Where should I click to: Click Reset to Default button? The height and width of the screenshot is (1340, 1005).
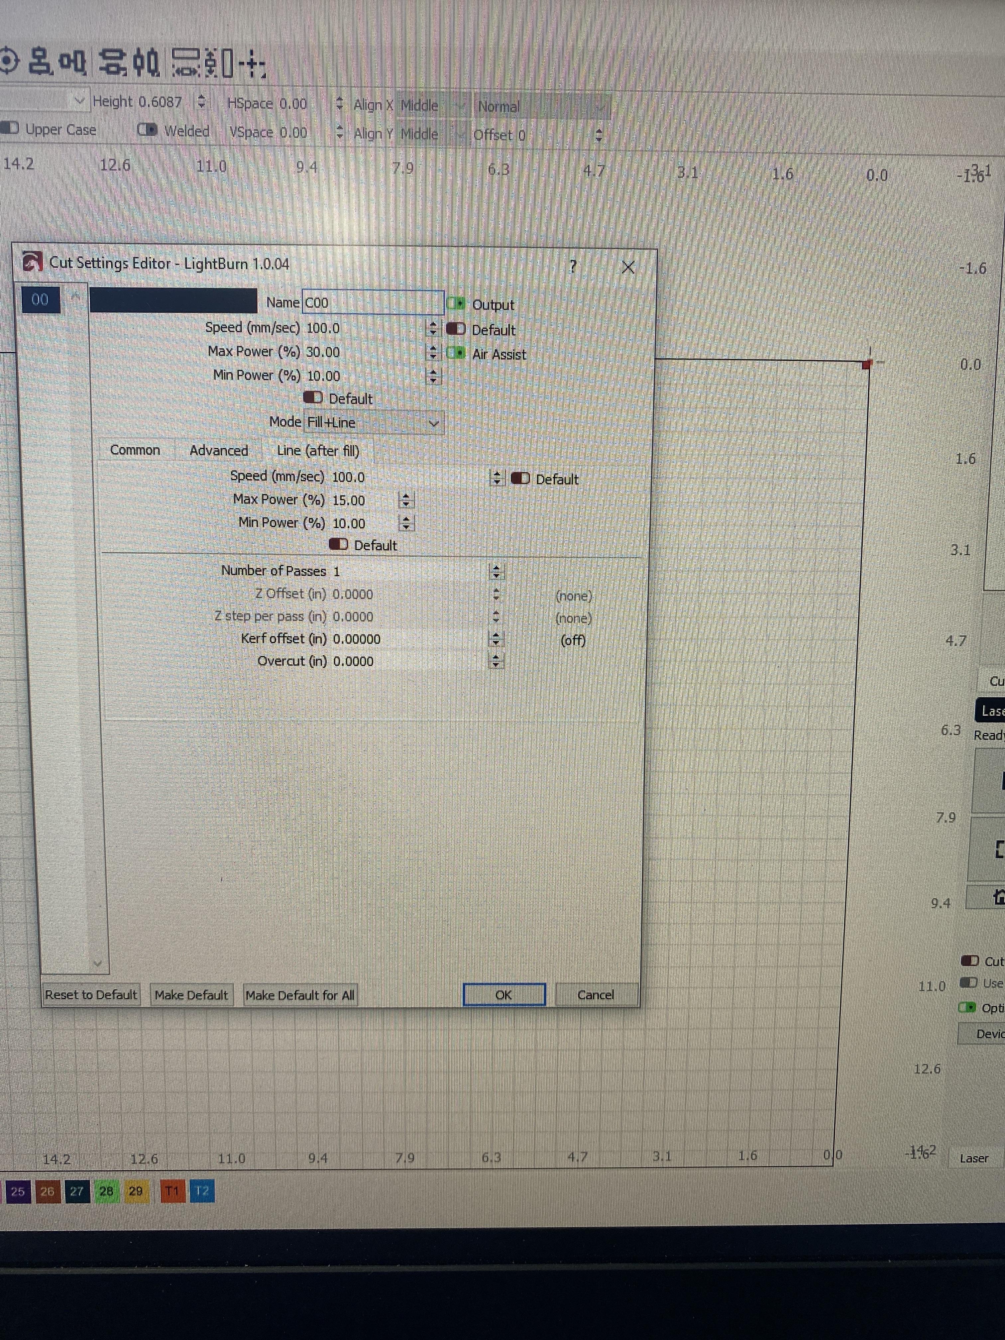[91, 995]
